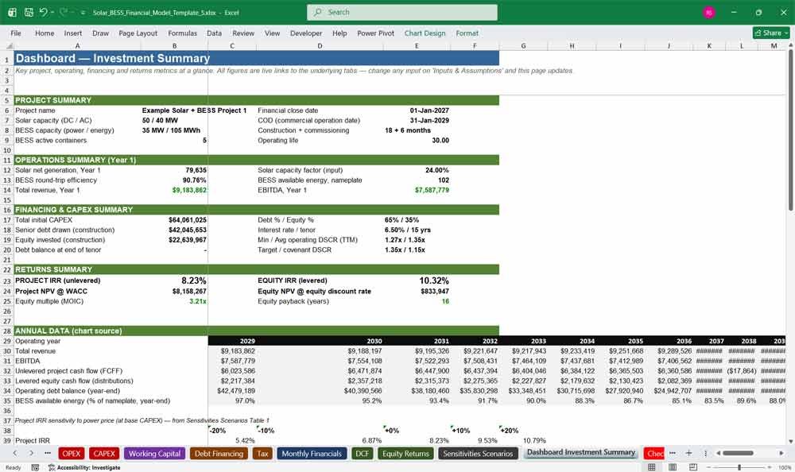Click the macro recording icon in status bar

point(35,467)
